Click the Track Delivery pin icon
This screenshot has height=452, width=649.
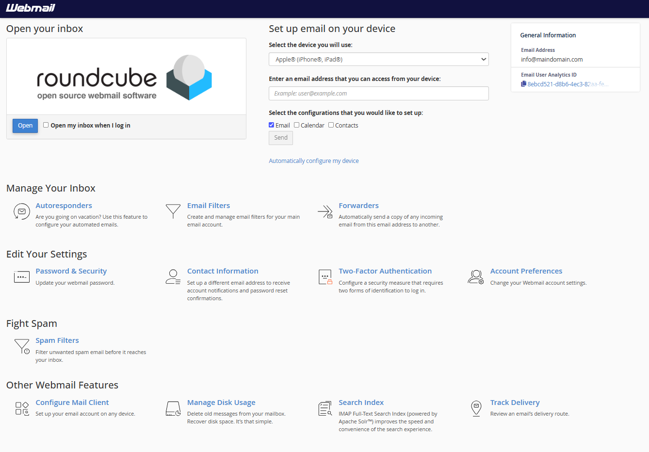[476, 408]
